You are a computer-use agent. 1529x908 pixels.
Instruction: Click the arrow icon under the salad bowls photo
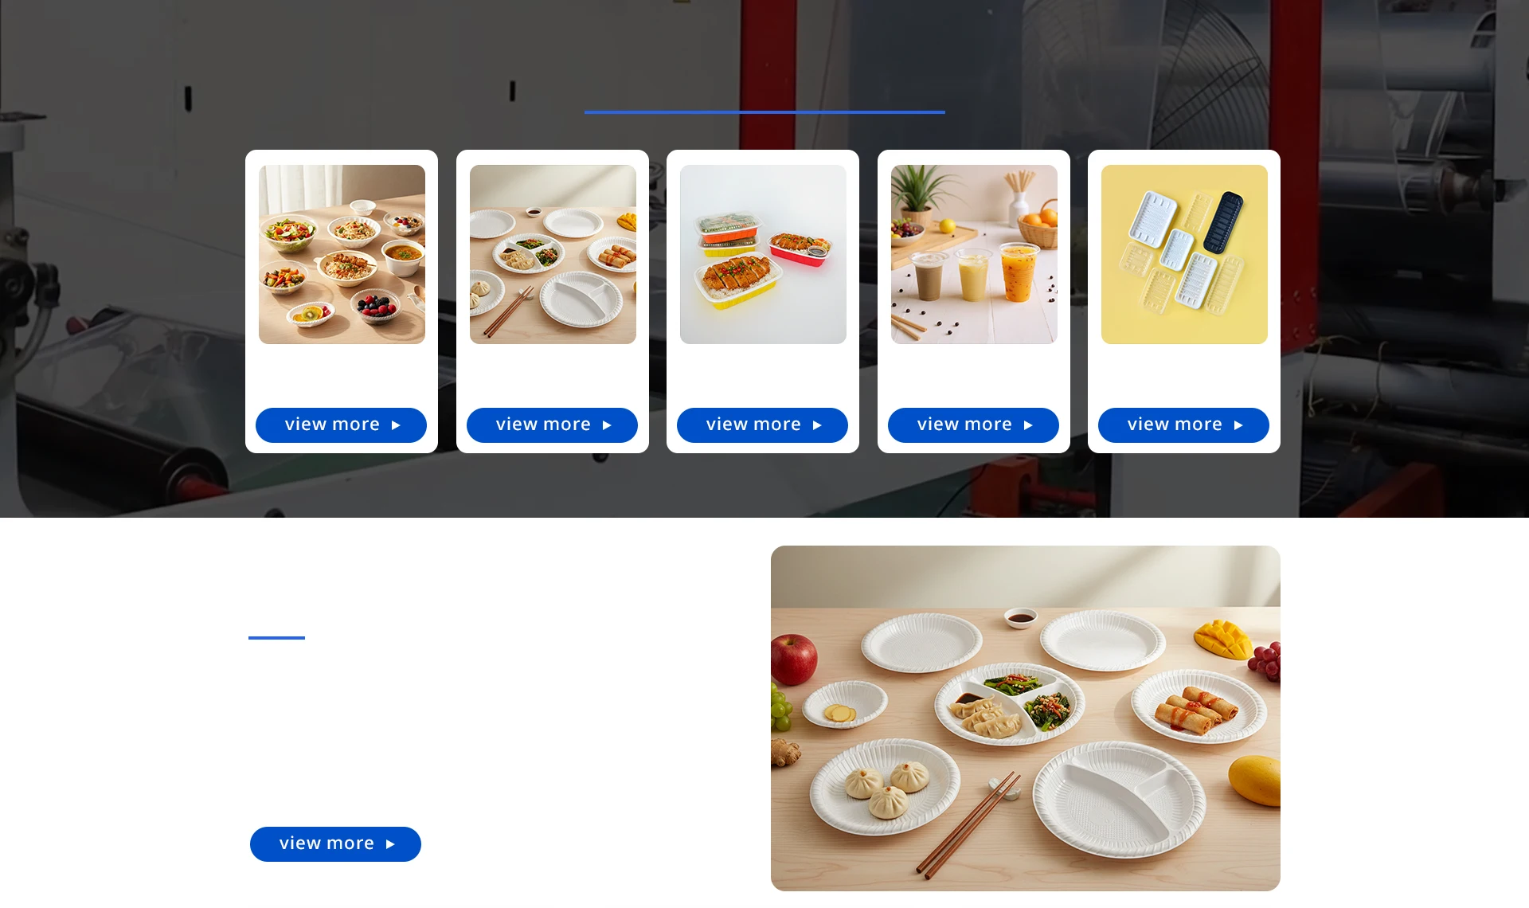[396, 425]
